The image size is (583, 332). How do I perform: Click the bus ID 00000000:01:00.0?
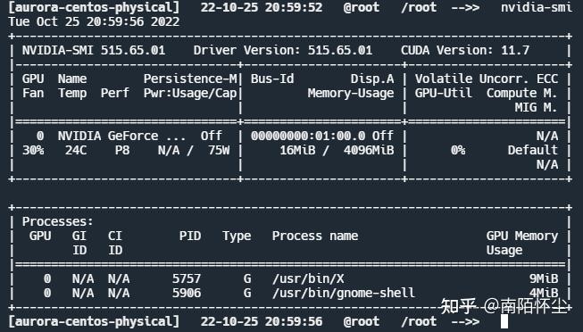click(x=308, y=136)
